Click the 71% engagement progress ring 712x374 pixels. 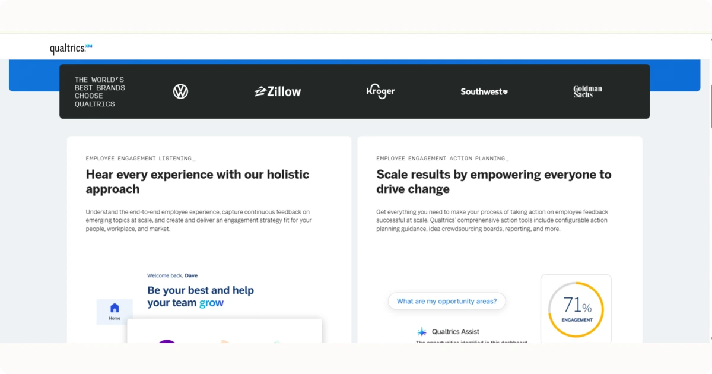(575, 308)
